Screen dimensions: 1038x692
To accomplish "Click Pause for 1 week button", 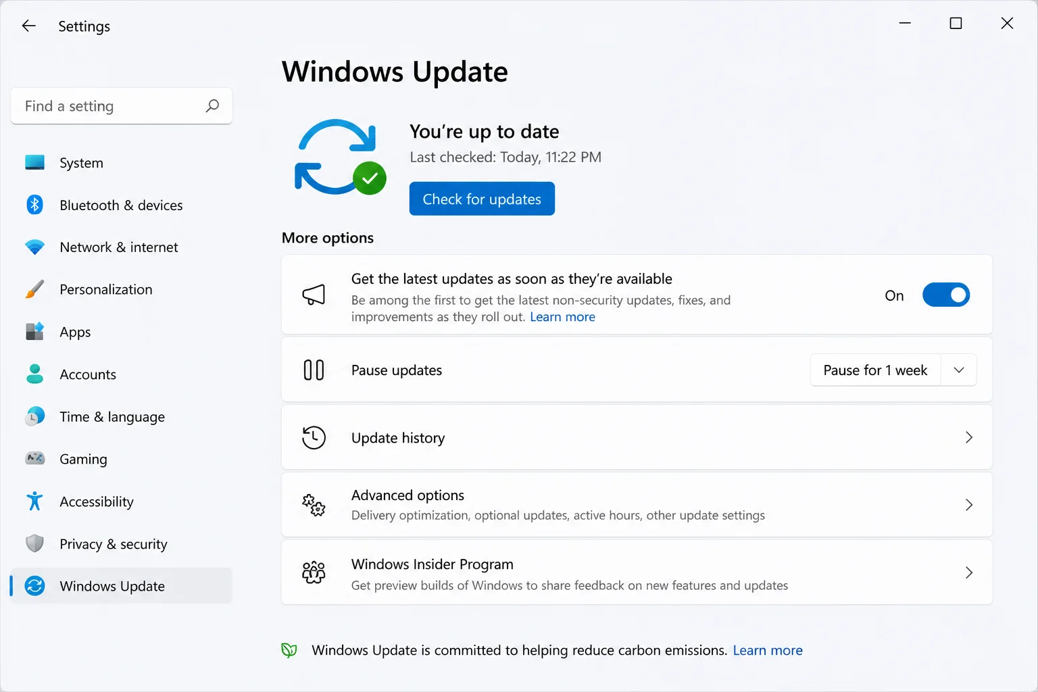I will tap(875, 370).
